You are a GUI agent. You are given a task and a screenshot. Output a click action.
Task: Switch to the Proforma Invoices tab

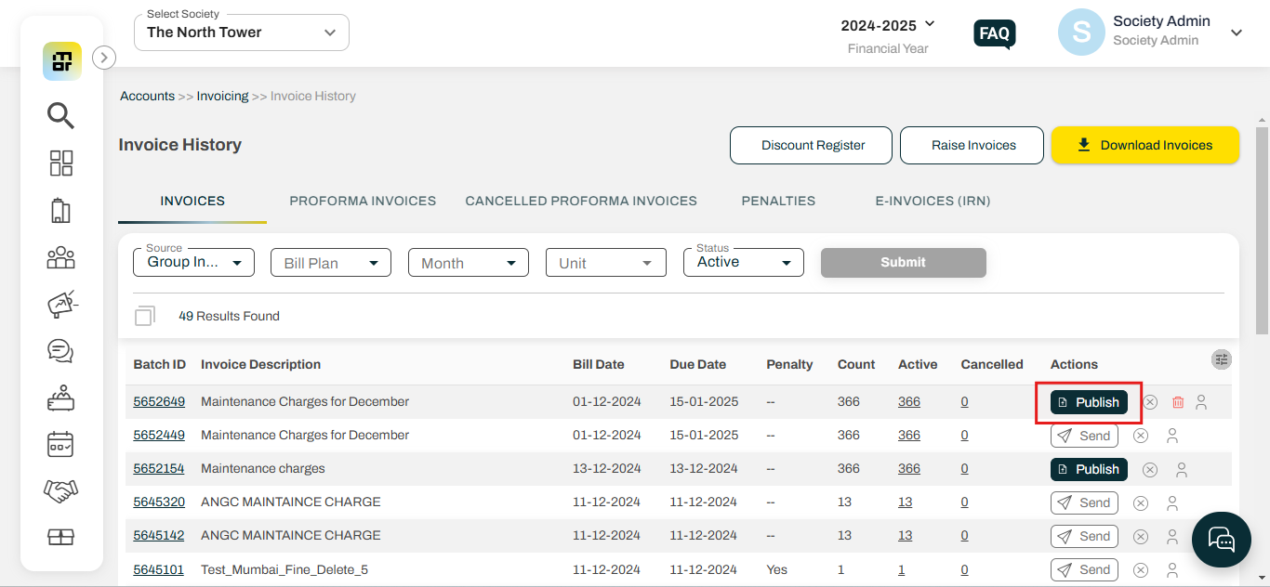(x=363, y=201)
